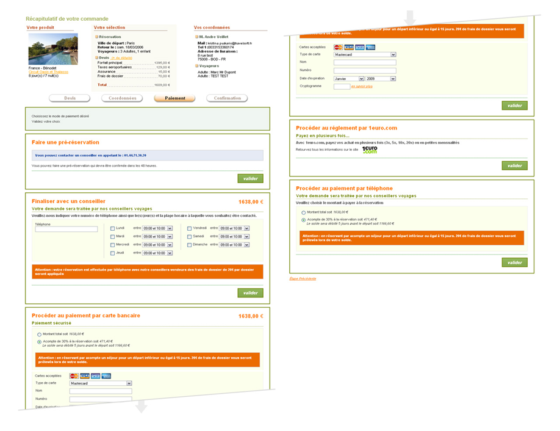Click the bullet icon beside Voyageurs
Image resolution: width=560 pixels, height=431 pixels.
(x=196, y=65)
